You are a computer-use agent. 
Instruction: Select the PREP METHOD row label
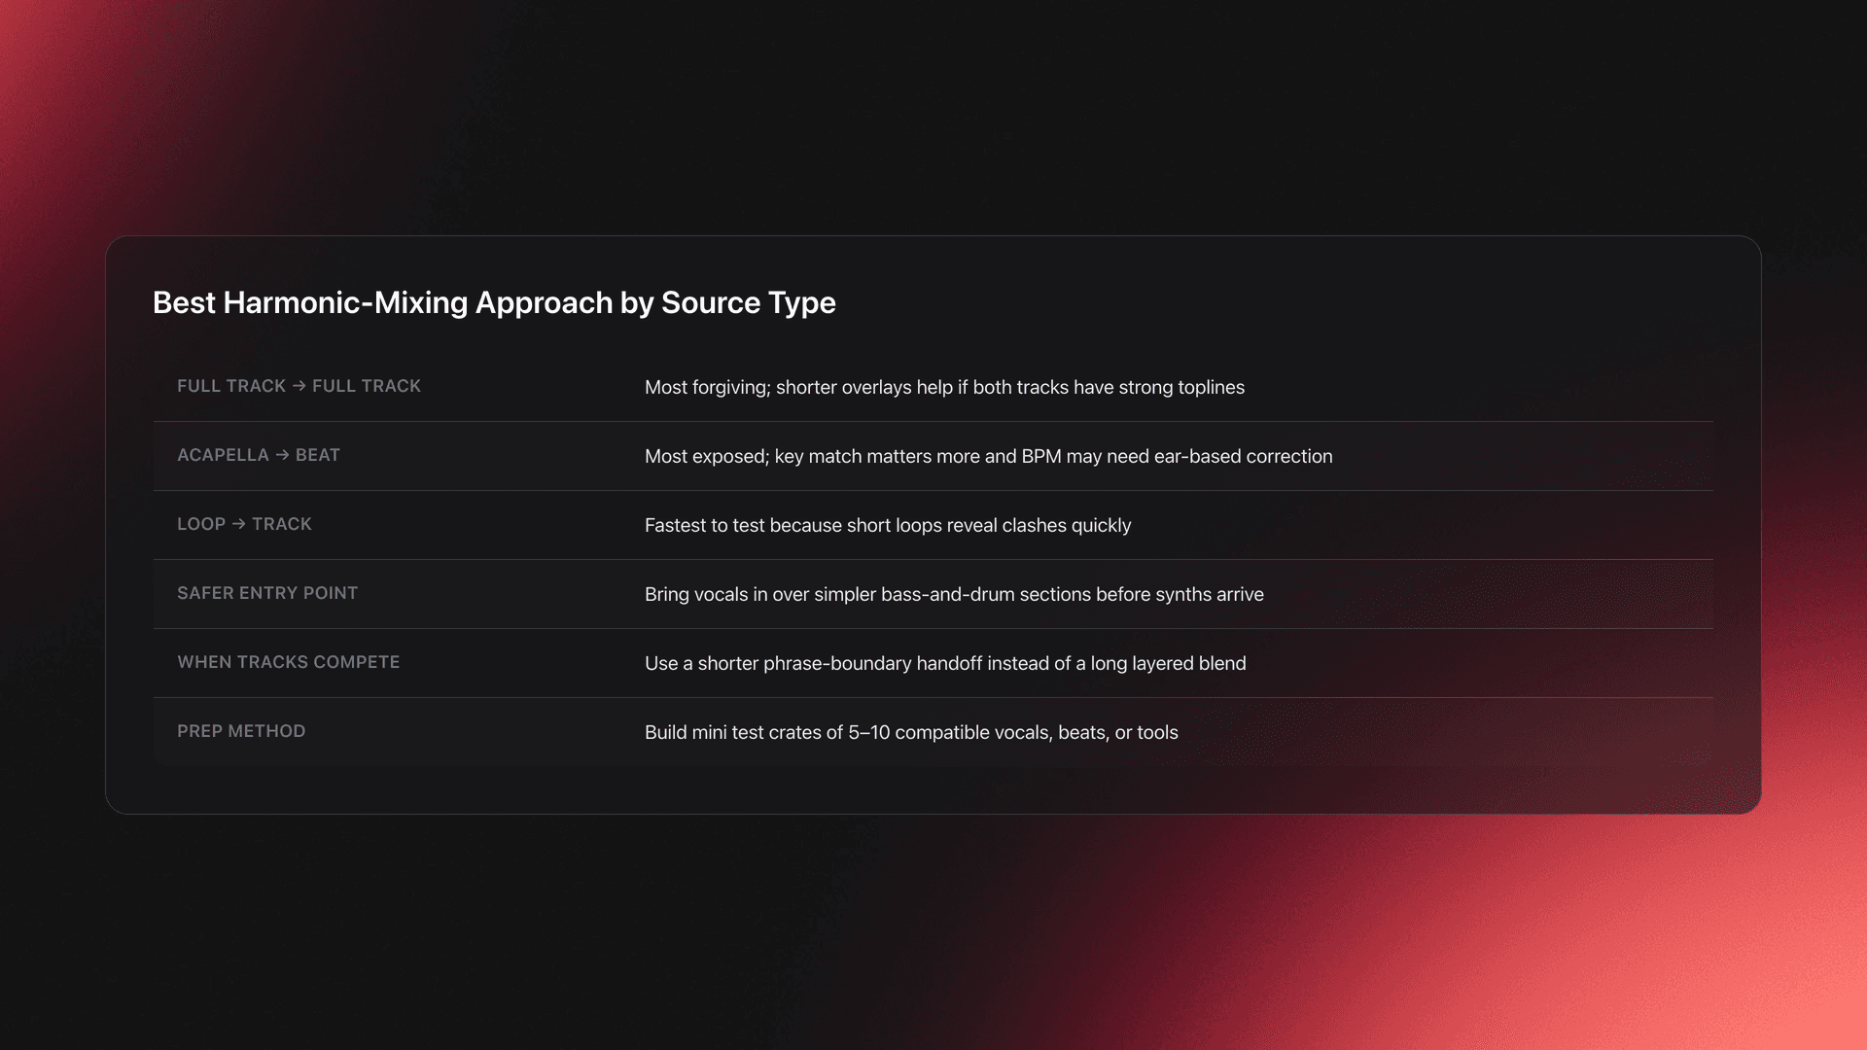coord(241,731)
